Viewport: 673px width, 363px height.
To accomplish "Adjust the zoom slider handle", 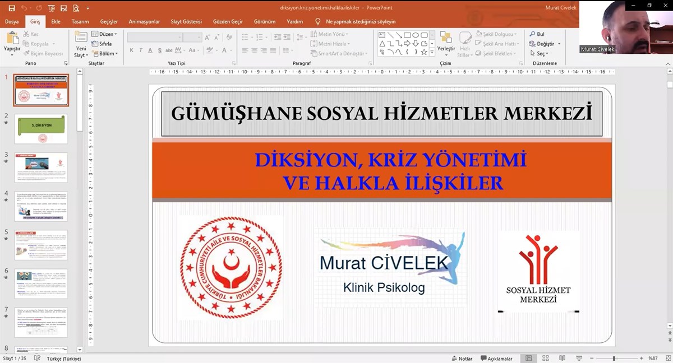I will tap(614, 359).
